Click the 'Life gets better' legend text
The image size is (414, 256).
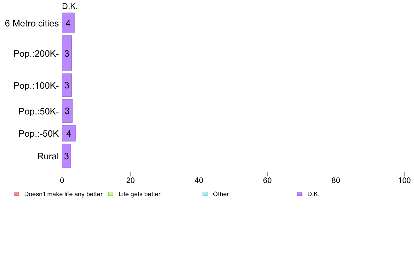(x=139, y=194)
